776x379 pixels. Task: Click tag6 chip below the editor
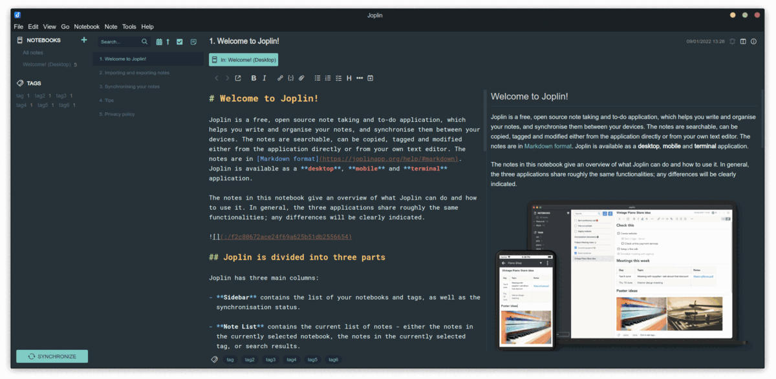pos(333,360)
